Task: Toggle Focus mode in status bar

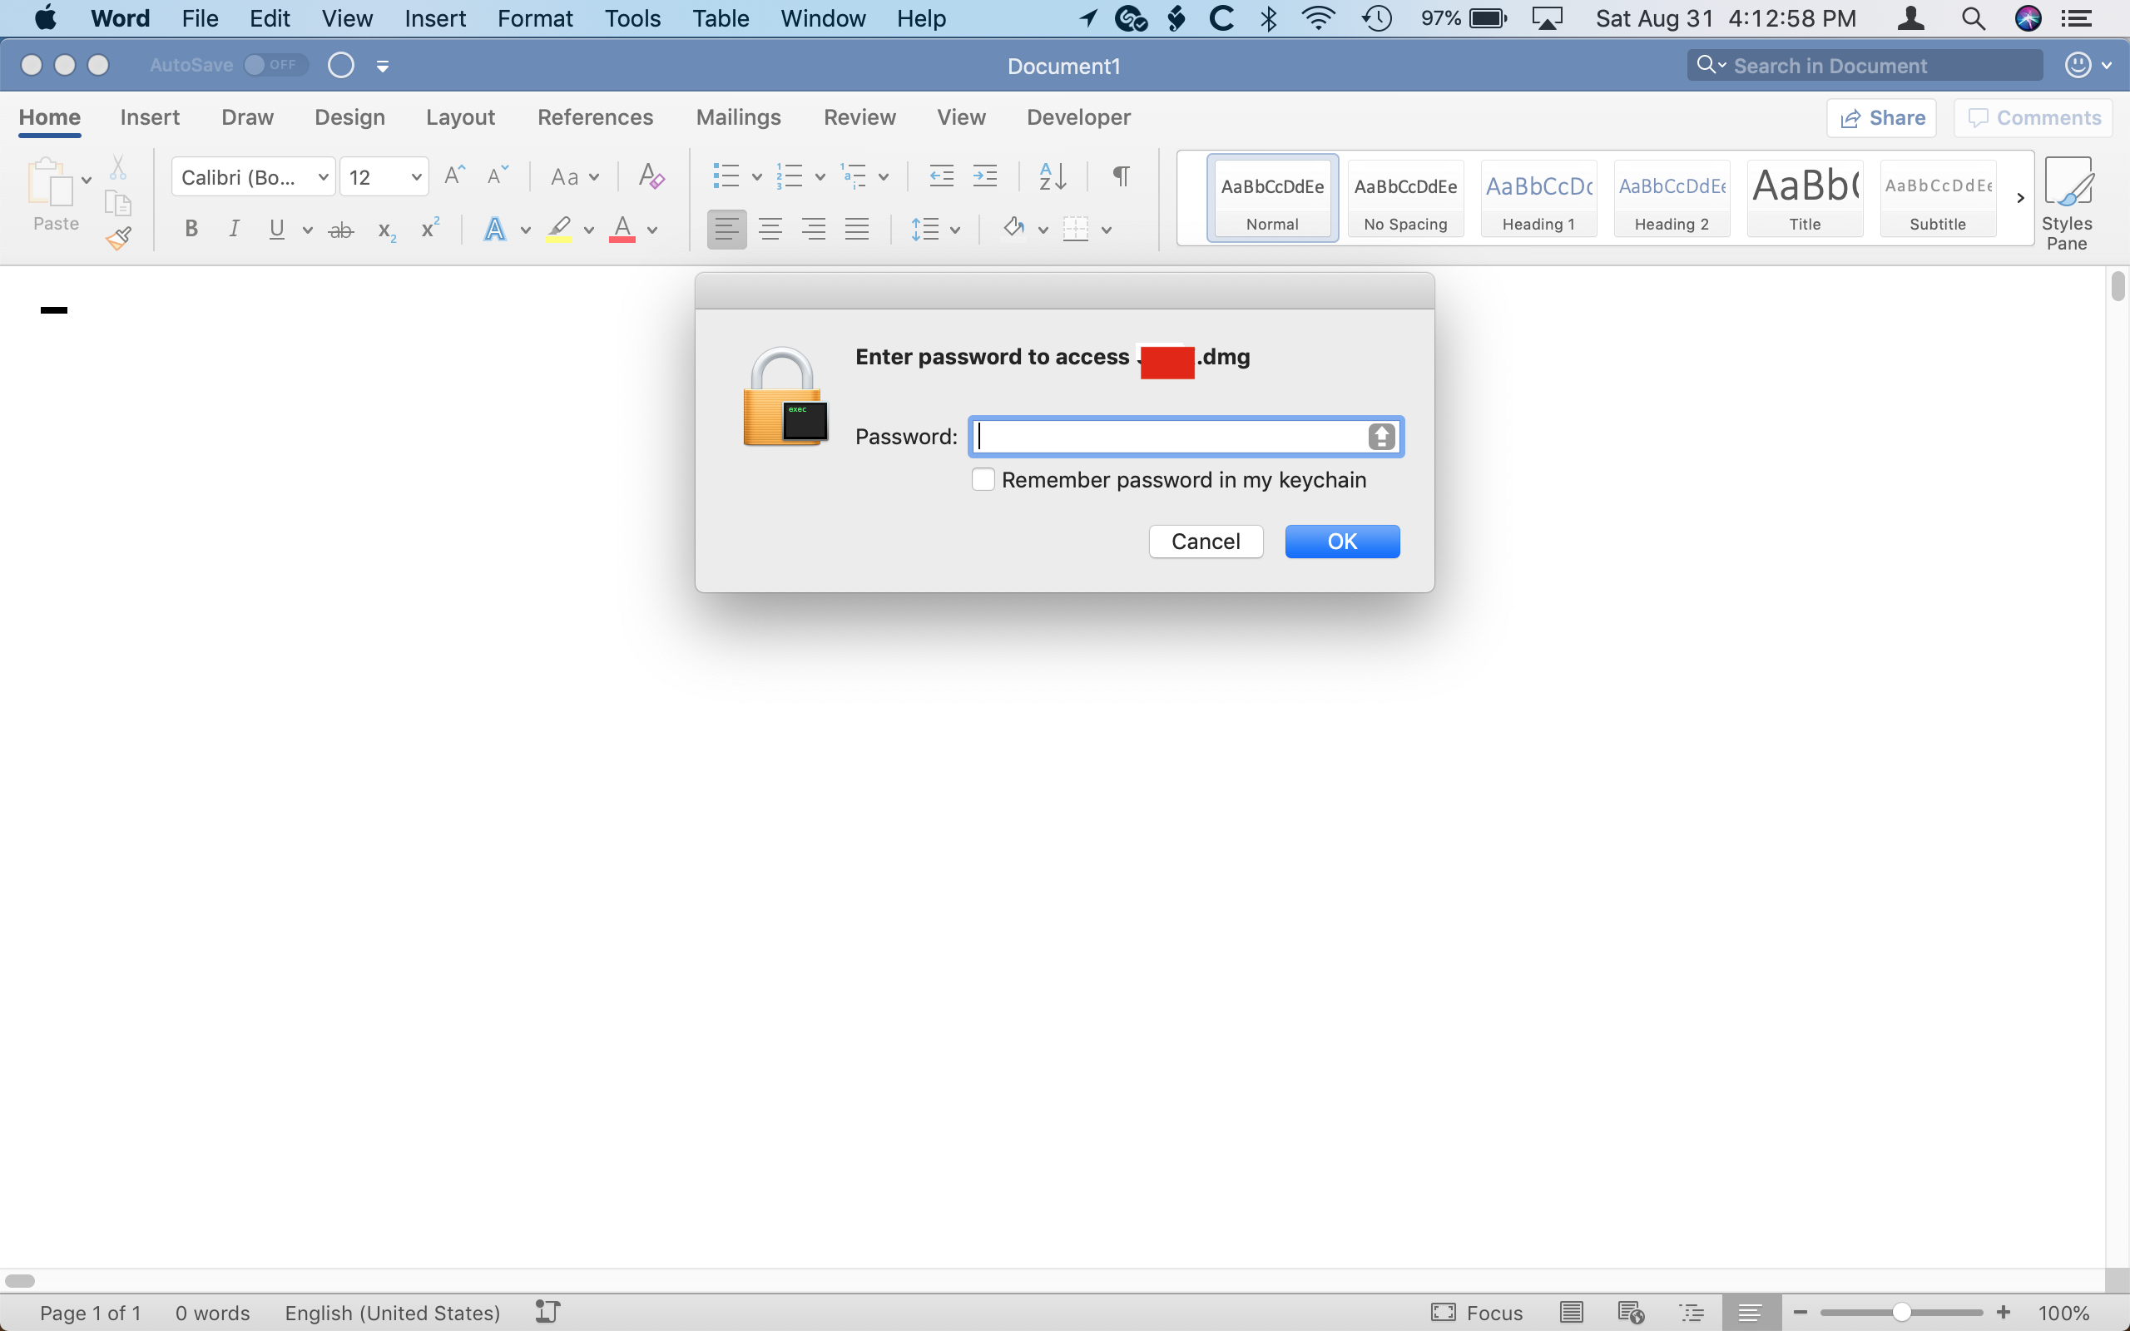Action: (x=1477, y=1313)
